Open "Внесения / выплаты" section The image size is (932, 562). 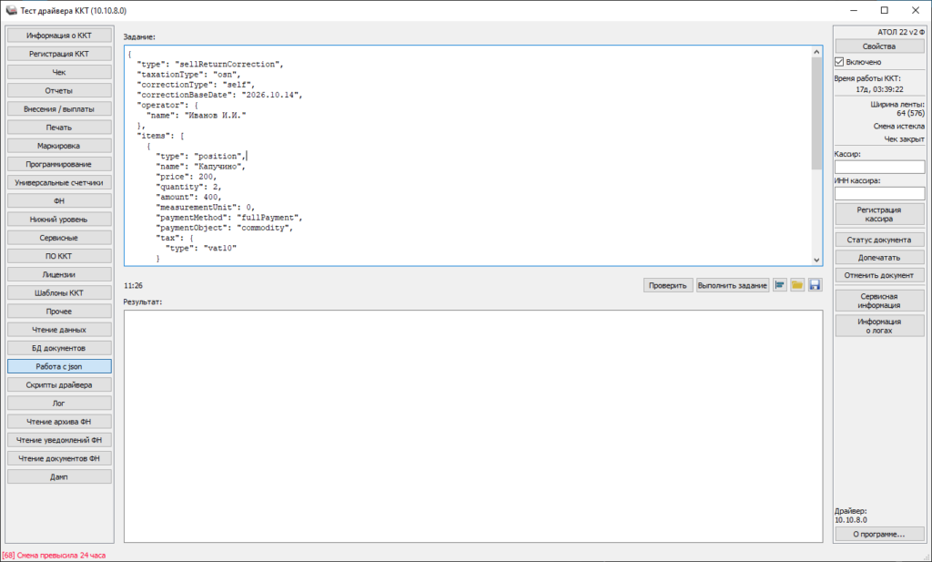coord(59,109)
